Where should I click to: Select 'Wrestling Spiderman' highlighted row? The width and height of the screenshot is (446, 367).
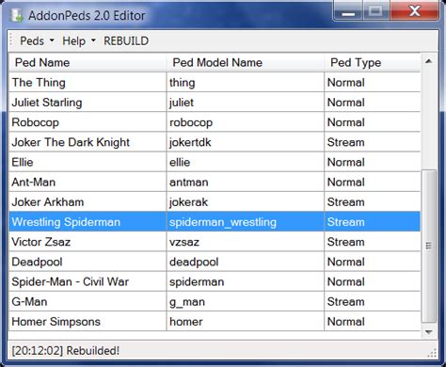pyautogui.click(x=215, y=222)
